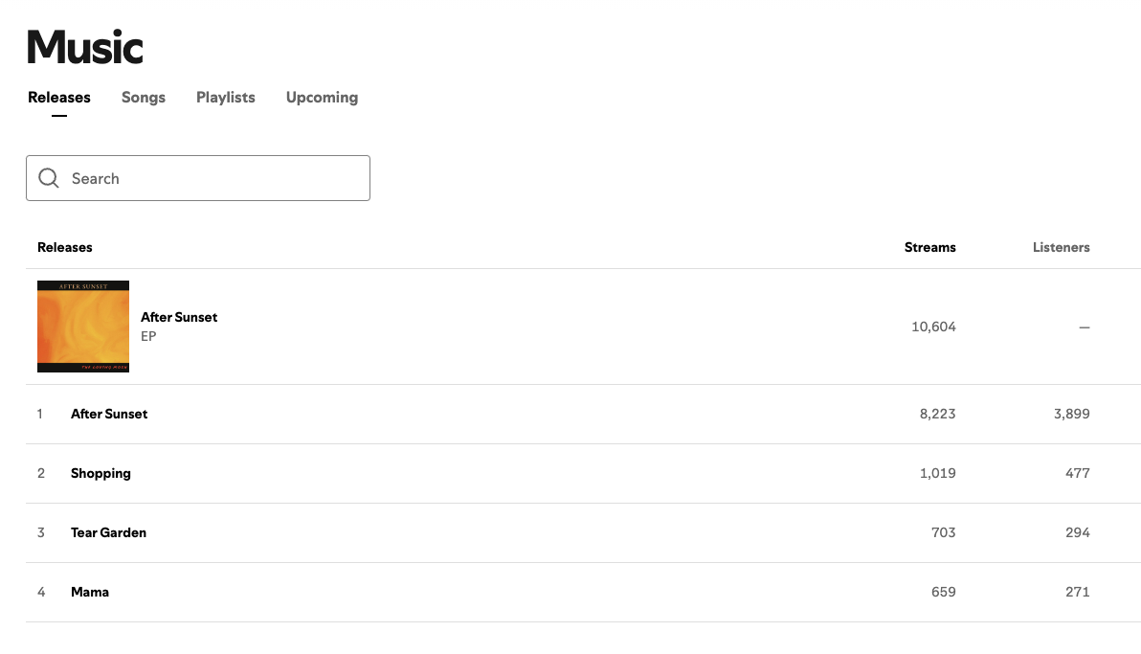Image resolution: width=1141 pixels, height=654 pixels.
Task: Click the Releases column header
Action: (65, 247)
